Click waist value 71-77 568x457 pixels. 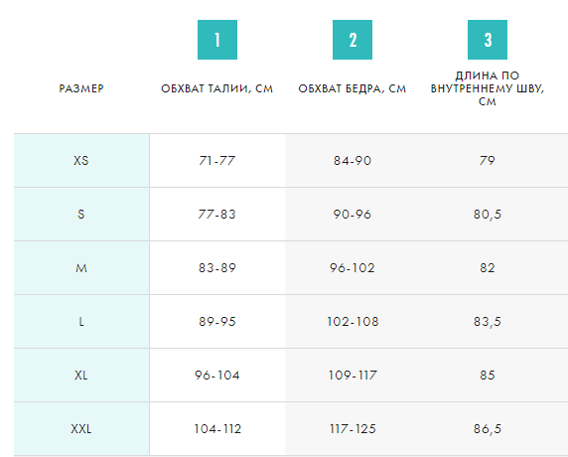217,161
